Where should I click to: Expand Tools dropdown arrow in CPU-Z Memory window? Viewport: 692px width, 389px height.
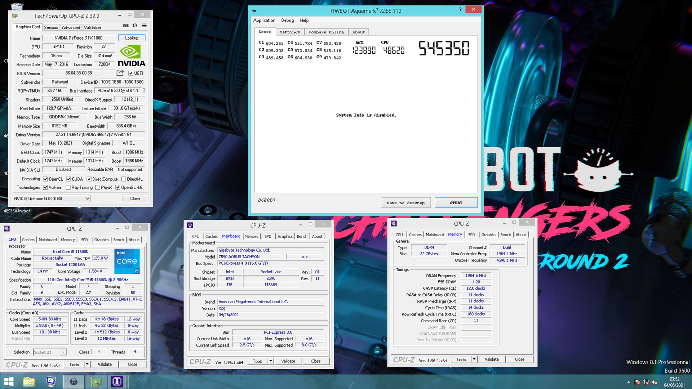(x=474, y=359)
